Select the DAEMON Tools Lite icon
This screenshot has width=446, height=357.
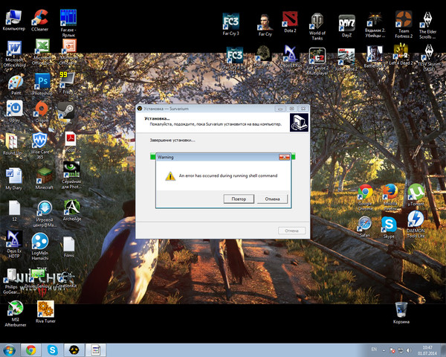point(416,225)
